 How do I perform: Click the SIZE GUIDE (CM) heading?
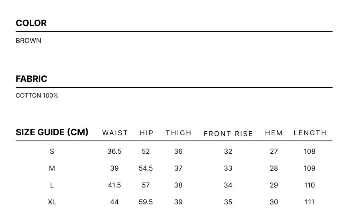coord(52,132)
